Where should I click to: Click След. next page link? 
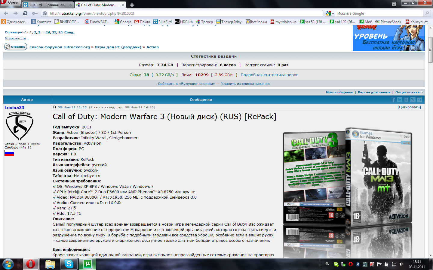pyautogui.click(x=69, y=32)
